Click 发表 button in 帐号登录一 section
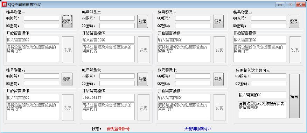 (68, 50)
